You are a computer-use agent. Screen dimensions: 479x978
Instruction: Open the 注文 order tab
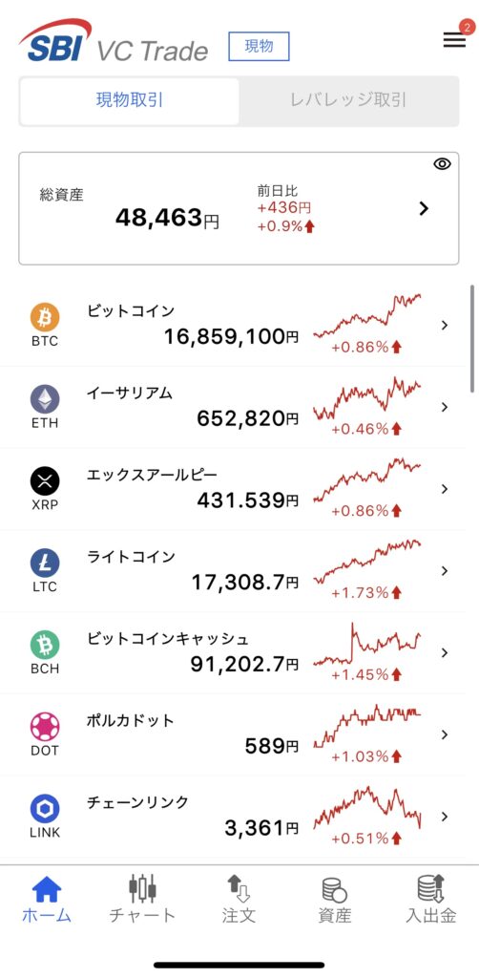239,898
